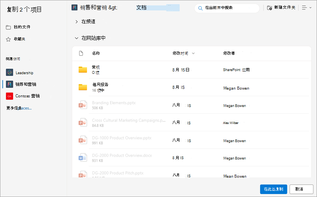Click 更多信息 places link
This screenshot has width=317, height=197.
[x=19, y=108]
